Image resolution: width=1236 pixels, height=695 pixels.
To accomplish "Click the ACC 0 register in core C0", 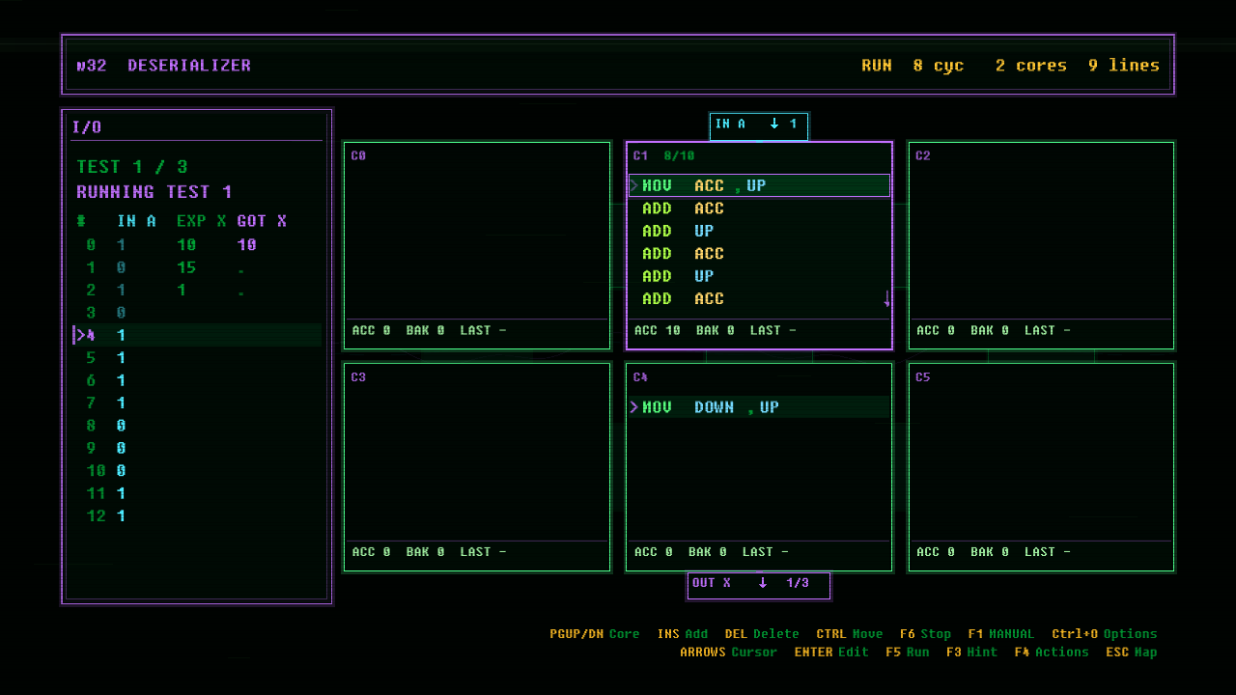I will coord(372,330).
